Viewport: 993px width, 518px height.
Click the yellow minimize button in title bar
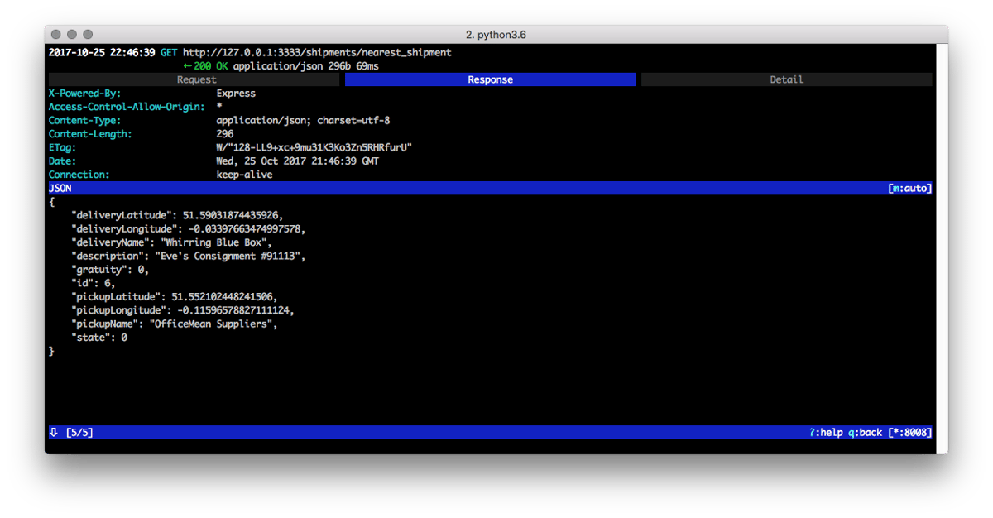71,35
